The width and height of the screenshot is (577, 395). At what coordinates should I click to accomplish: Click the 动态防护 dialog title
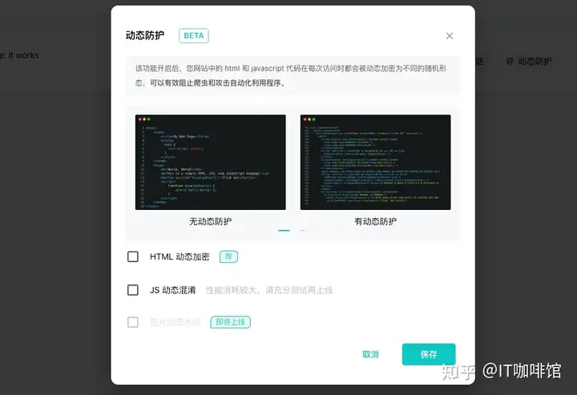[144, 35]
